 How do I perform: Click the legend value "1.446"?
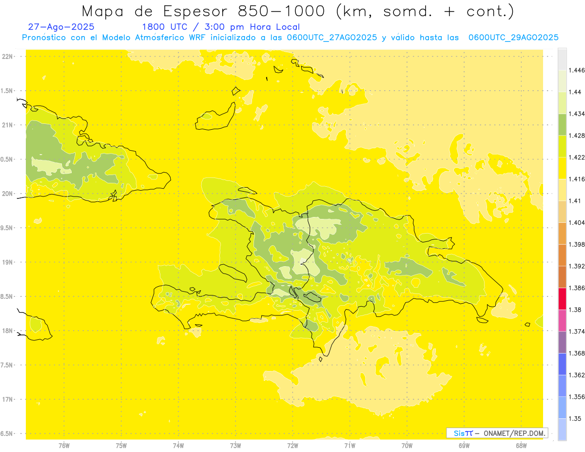click(576, 70)
